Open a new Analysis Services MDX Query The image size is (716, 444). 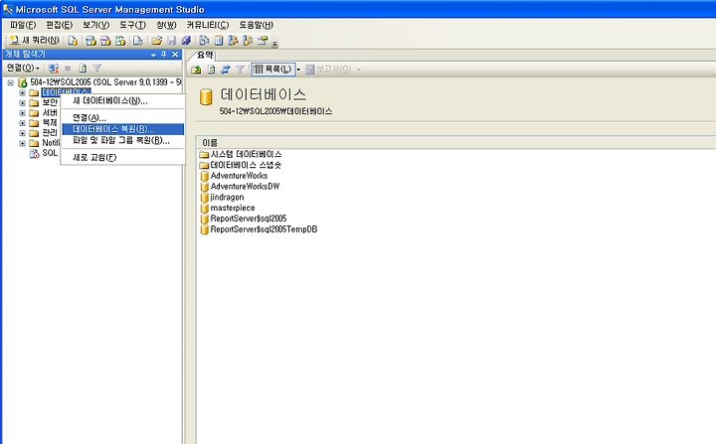90,41
